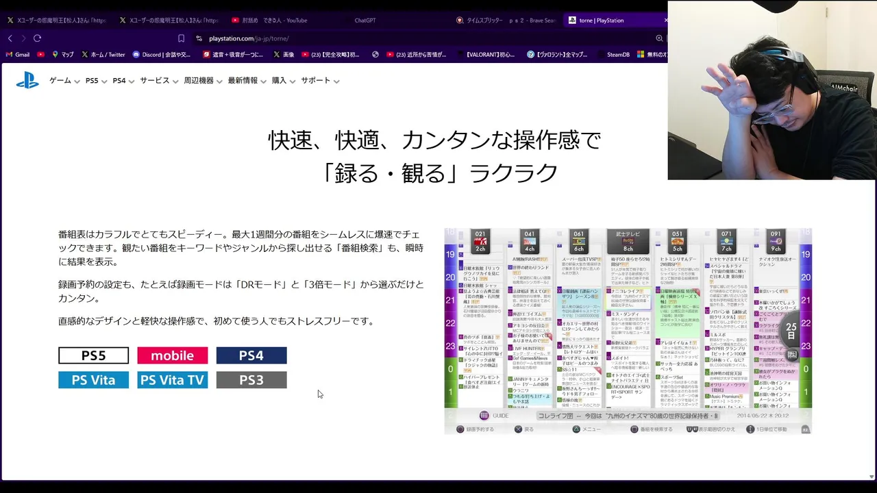The width and height of the screenshot is (877, 493).
Task: Open the globe icon bookmark
Action: 375,55
